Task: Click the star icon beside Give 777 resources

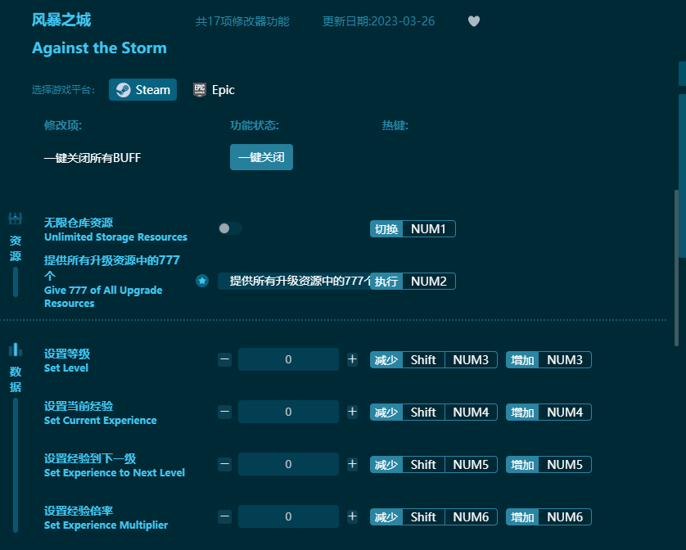Action: tap(202, 281)
